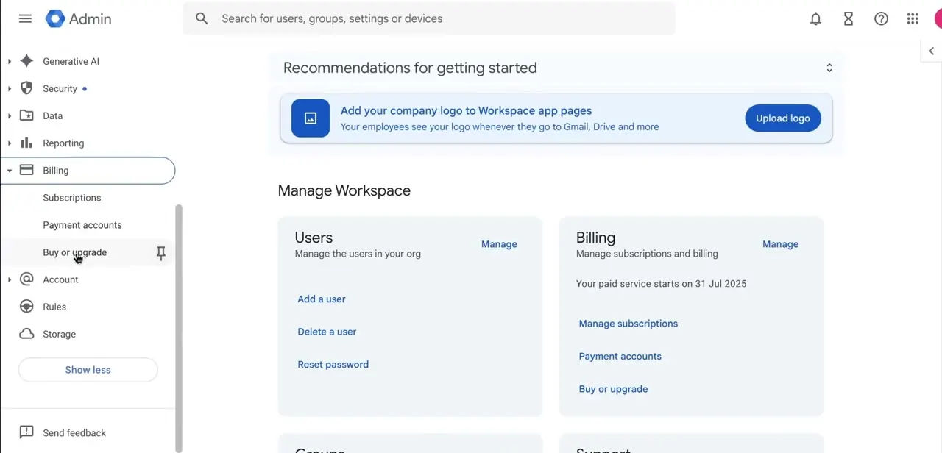Open the main menu hamburger icon
This screenshot has width=942, height=453.
pyautogui.click(x=25, y=18)
